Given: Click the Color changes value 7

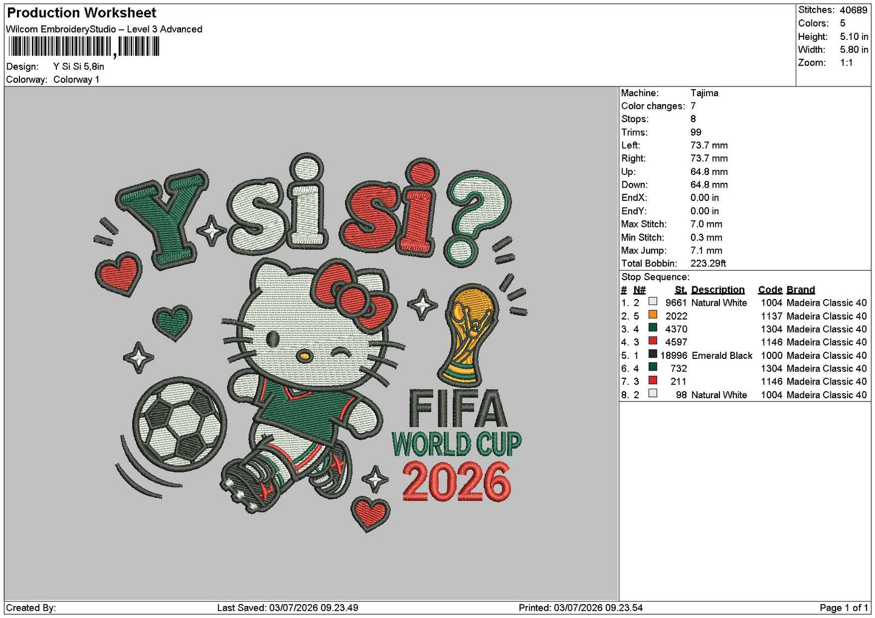Looking at the screenshot, I should click(693, 106).
